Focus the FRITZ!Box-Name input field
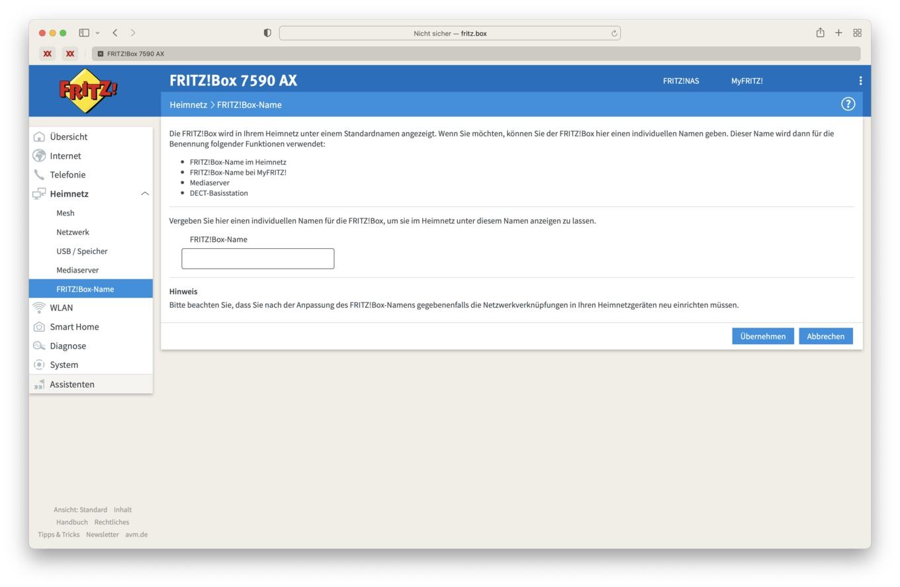900x587 pixels. [x=258, y=259]
